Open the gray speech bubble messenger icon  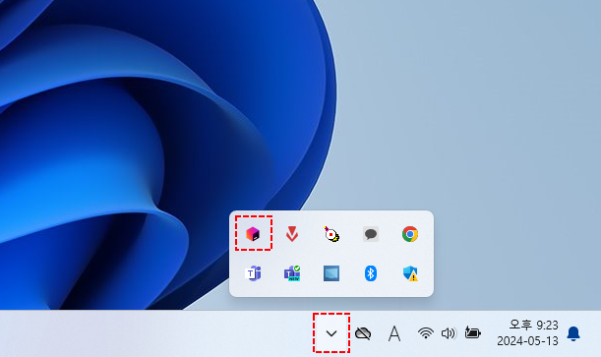tap(371, 234)
